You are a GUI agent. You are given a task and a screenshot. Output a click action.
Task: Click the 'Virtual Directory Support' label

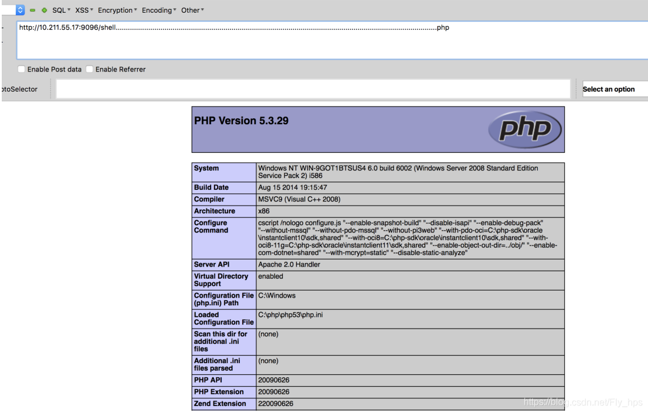224,281
